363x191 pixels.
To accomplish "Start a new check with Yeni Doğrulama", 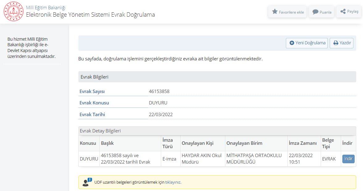I will point(307,43).
